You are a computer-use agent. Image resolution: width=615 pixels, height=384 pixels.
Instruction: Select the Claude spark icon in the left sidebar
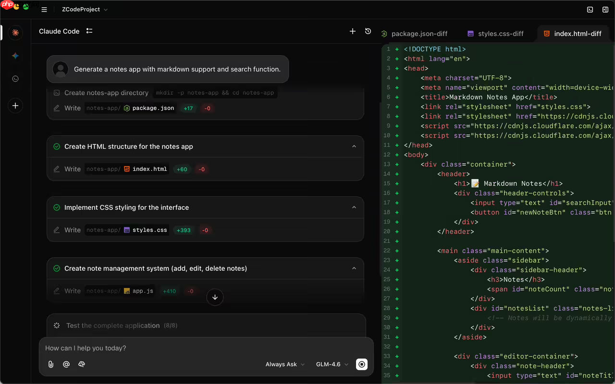pyautogui.click(x=15, y=33)
